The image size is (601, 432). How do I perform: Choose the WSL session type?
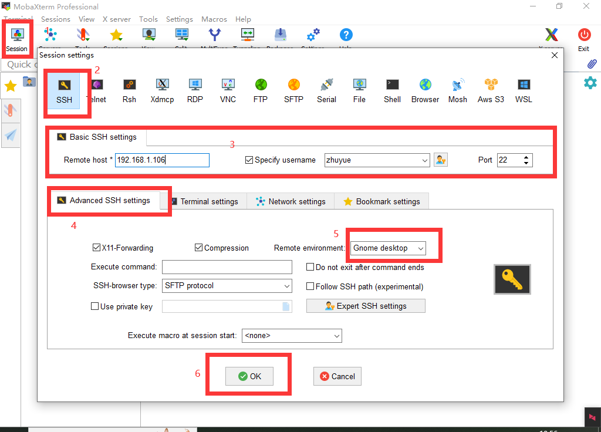pos(524,91)
